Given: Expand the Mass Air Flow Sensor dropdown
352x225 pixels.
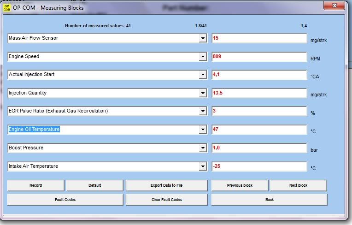Looking at the screenshot, I should [x=203, y=39].
